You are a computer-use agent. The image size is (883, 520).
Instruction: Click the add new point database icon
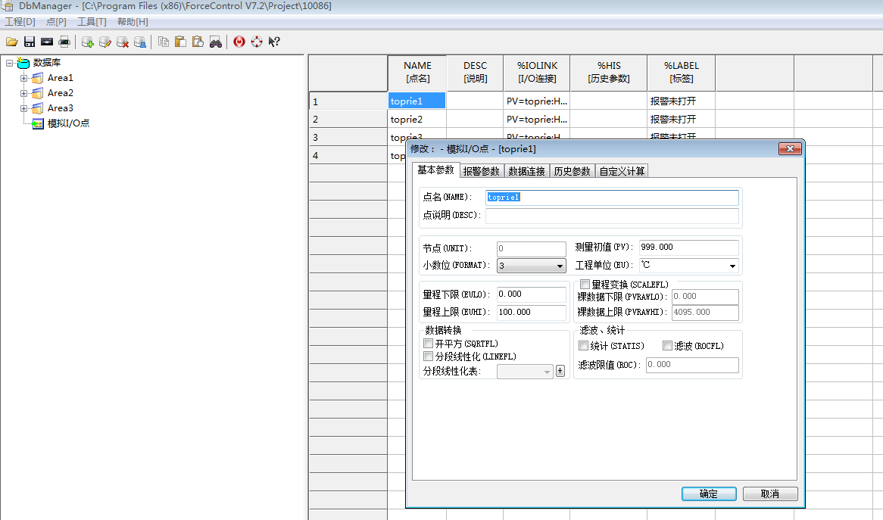(x=87, y=42)
